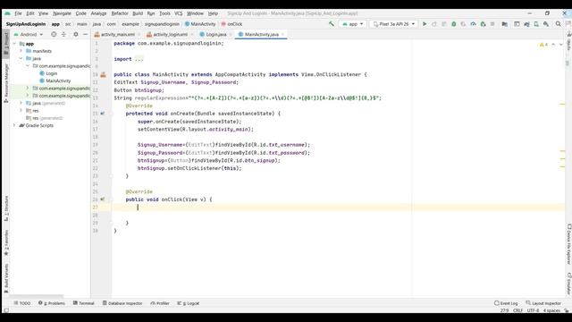Click the Run with Coverage icon
The width and height of the screenshot is (572, 322).
(463, 24)
